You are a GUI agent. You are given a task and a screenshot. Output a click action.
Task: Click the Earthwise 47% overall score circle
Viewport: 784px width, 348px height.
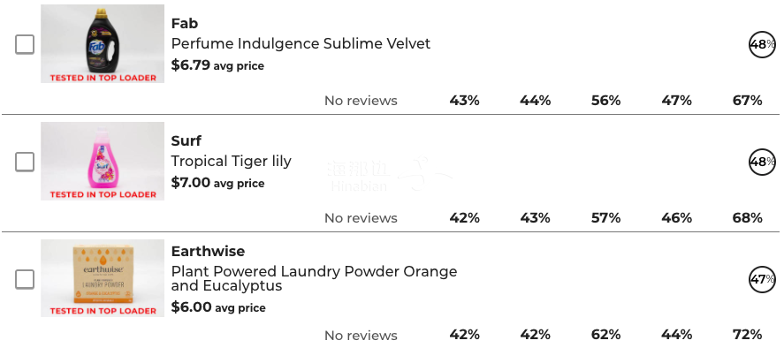(x=762, y=279)
